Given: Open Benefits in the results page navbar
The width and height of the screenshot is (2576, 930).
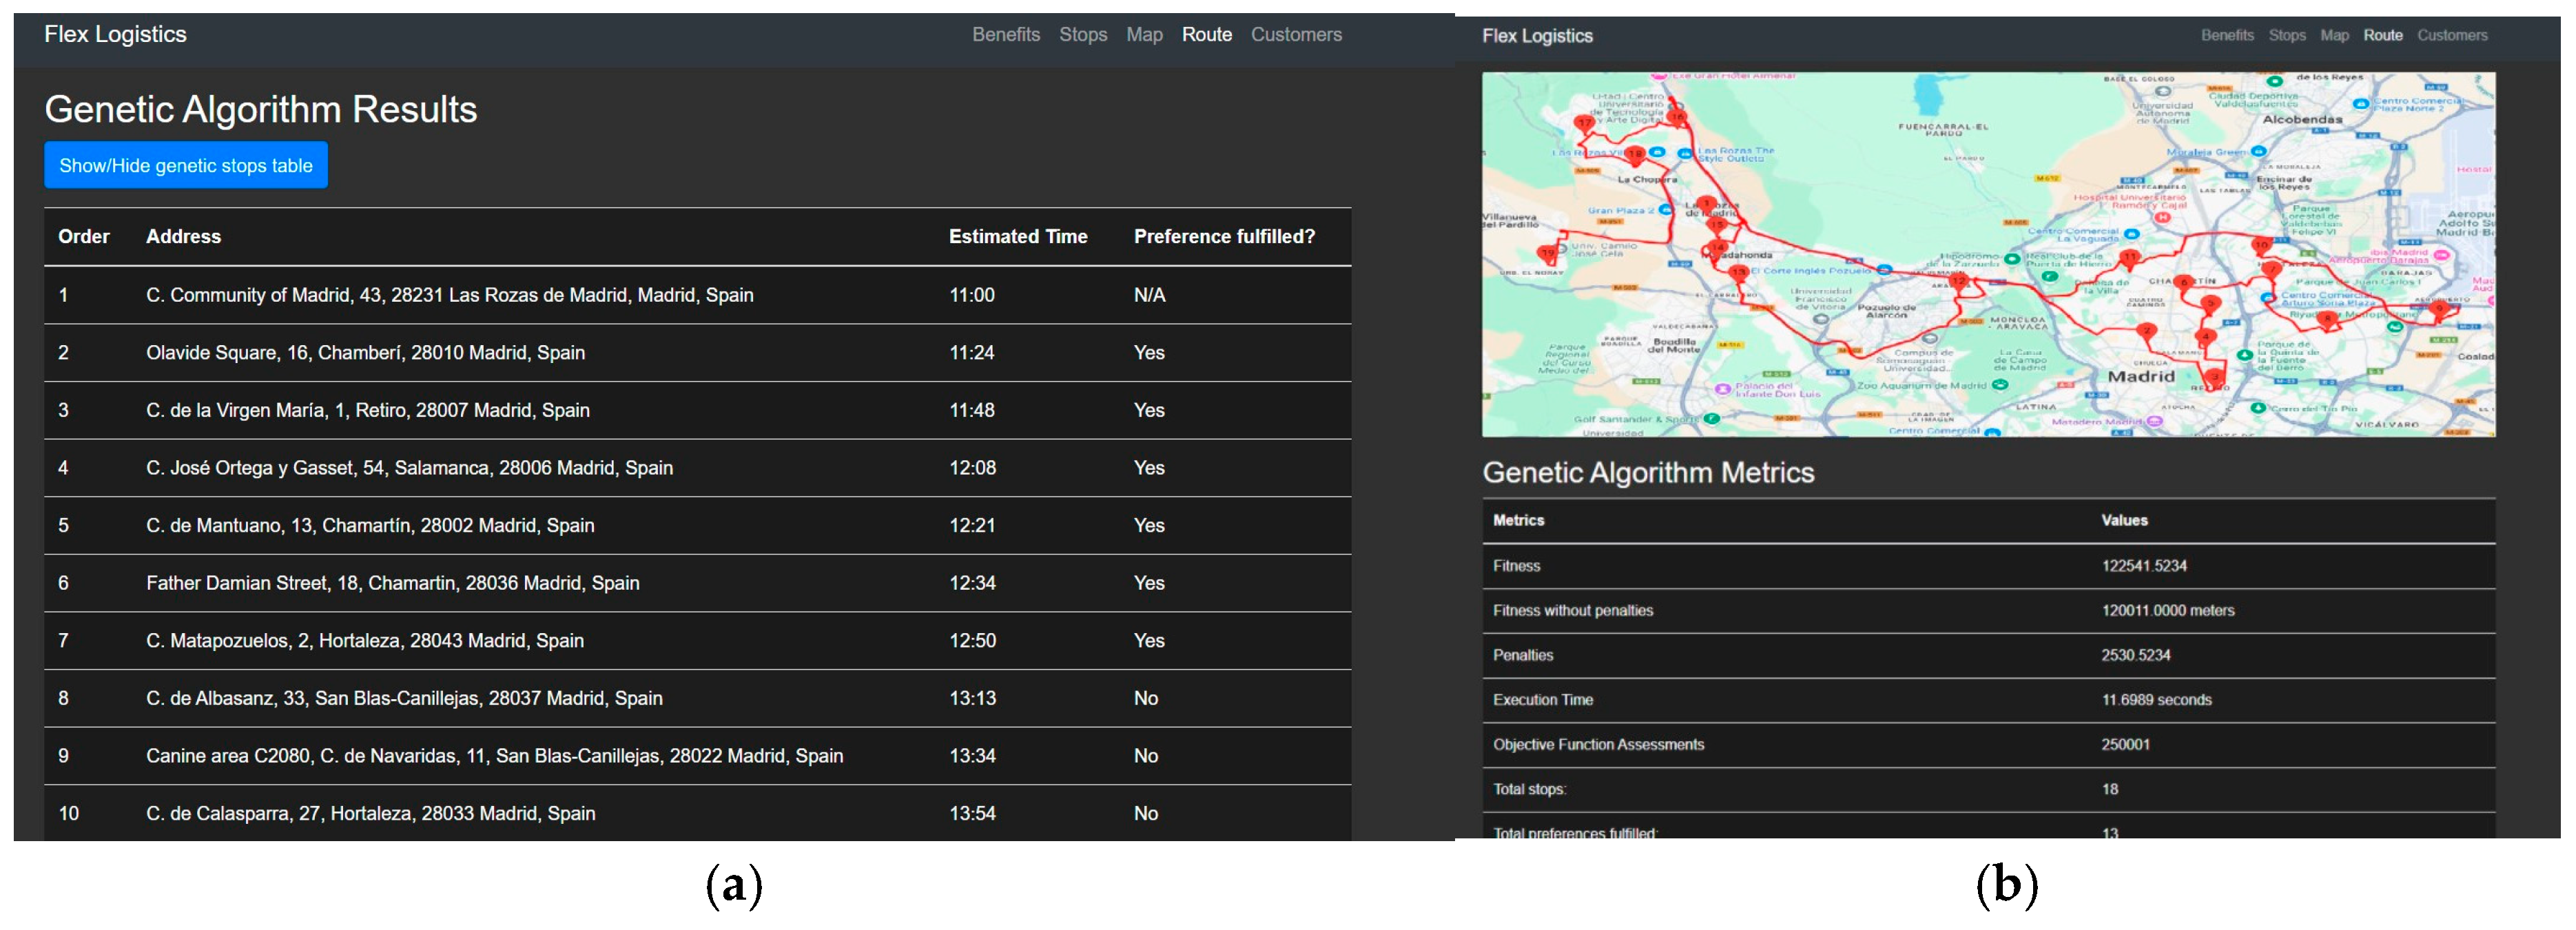Looking at the screenshot, I should (x=1005, y=34).
